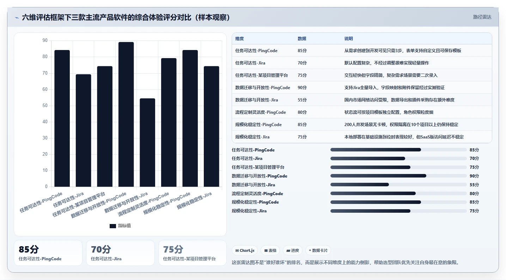Click the description starting 本地部署在基础设施到位时

(x=404, y=137)
